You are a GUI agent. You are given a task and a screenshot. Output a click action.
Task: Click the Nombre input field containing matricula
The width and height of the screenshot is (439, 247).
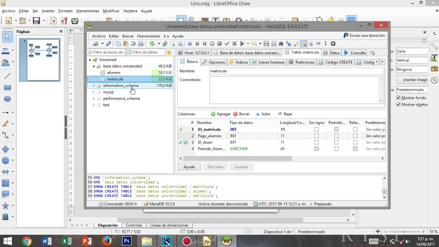point(297,71)
